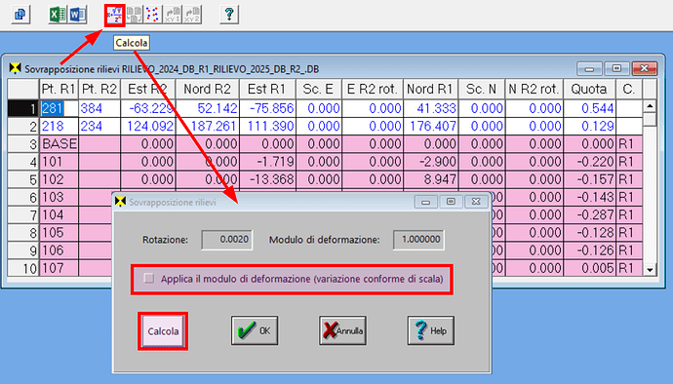Image resolution: width=673 pixels, height=384 pixels.
Task: Click the Calcola button in the dialog
Action: [x=163, y=331]
